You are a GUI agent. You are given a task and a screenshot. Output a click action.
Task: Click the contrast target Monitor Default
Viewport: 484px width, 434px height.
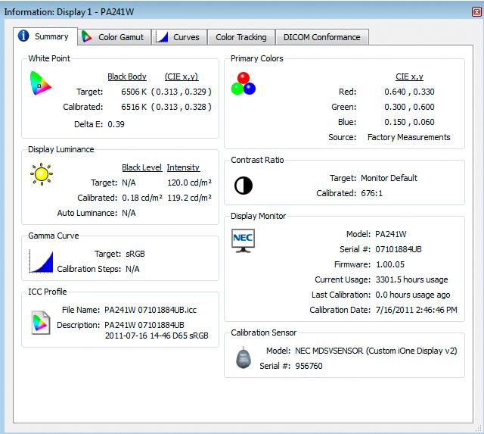[x=389, y=178]
